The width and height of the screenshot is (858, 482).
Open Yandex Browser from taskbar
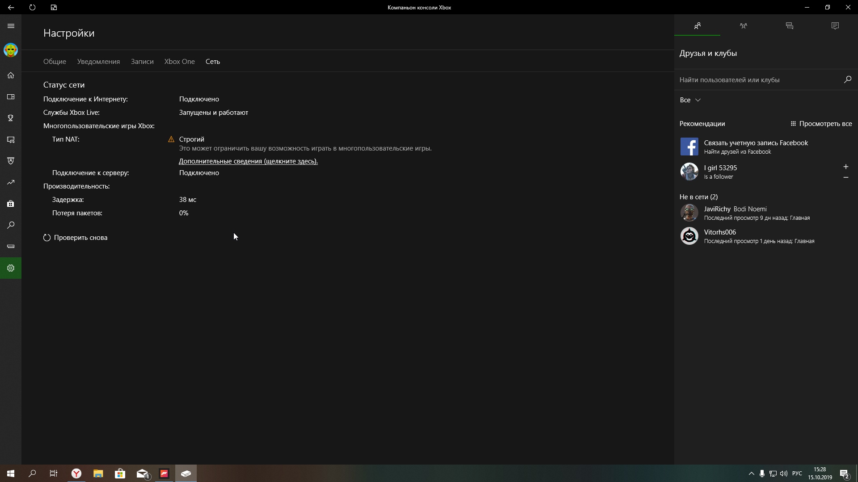(76, 474)
